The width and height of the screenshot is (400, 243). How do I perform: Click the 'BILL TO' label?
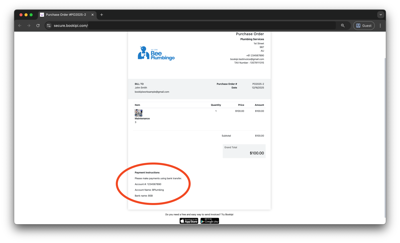tap(139, 84)
